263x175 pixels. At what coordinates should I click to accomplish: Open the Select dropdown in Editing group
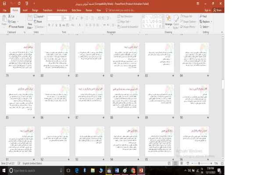pos(205,26)
